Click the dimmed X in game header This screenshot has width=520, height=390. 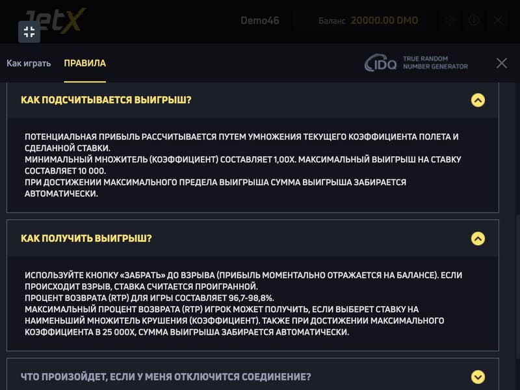click(x=498, y=21)
